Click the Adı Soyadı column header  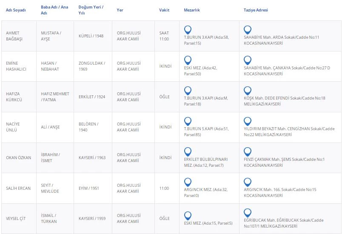15,10
